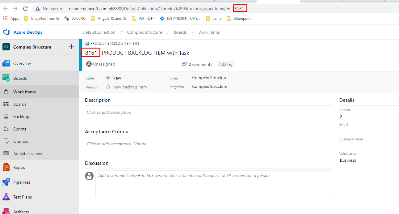Screen dimensions: 399x214
Task: Open the Value area field showing Business
Action: coord(348,160)
